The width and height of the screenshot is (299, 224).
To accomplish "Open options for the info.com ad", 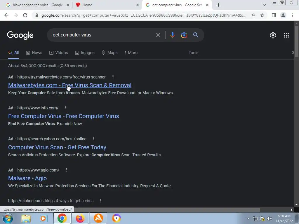I will coord(66,108).
